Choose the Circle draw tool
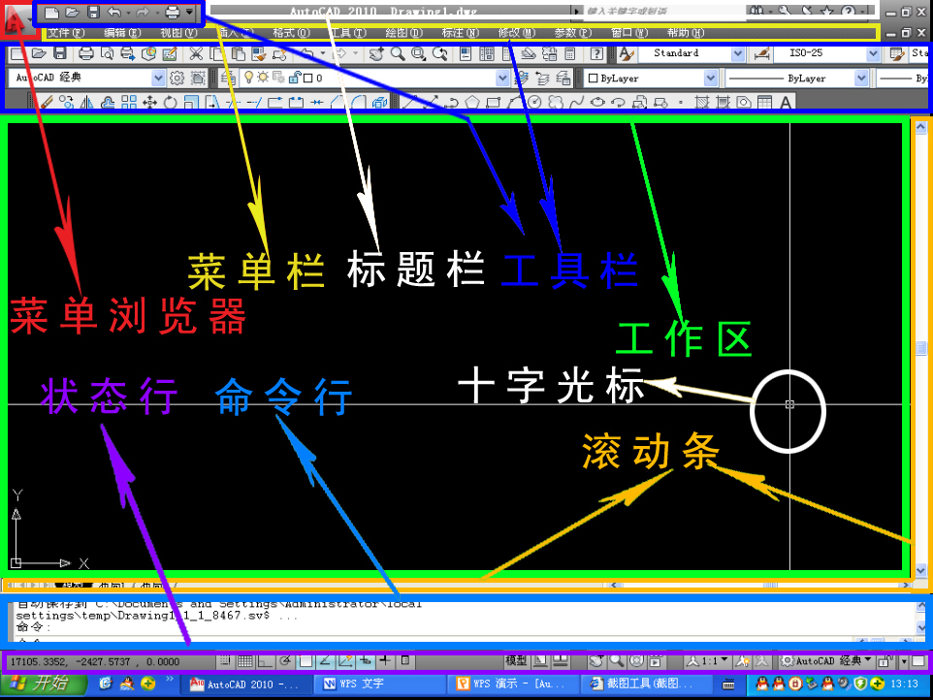This screenshot has width=933, height=700. [534, 102]
